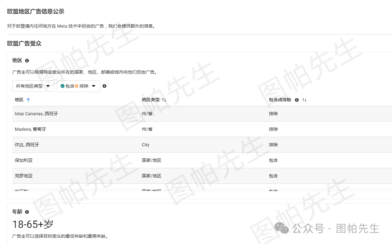
Task: Click info icon beside the 包含/排除 filter
Action: click(104, 86)
